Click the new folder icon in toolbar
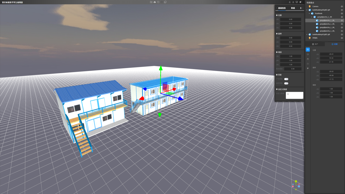345x194 pixels. [151, 2]
